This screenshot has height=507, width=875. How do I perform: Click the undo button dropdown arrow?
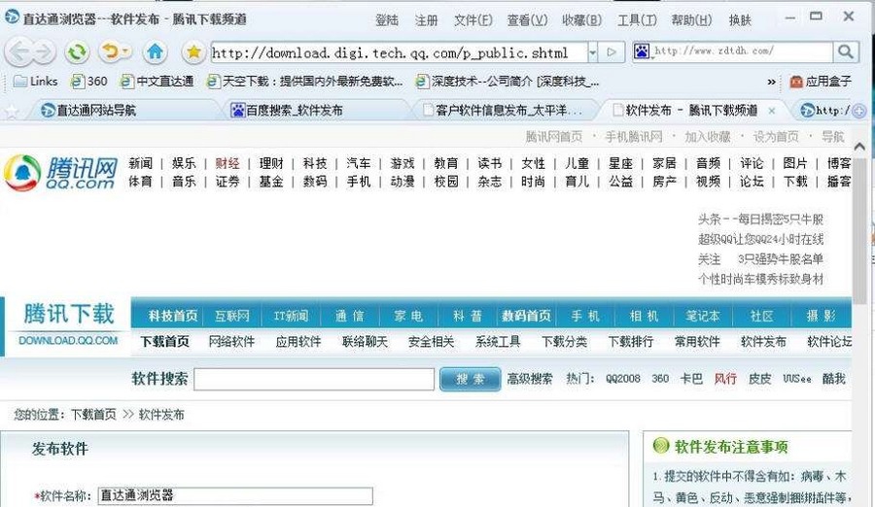point(126,51)
